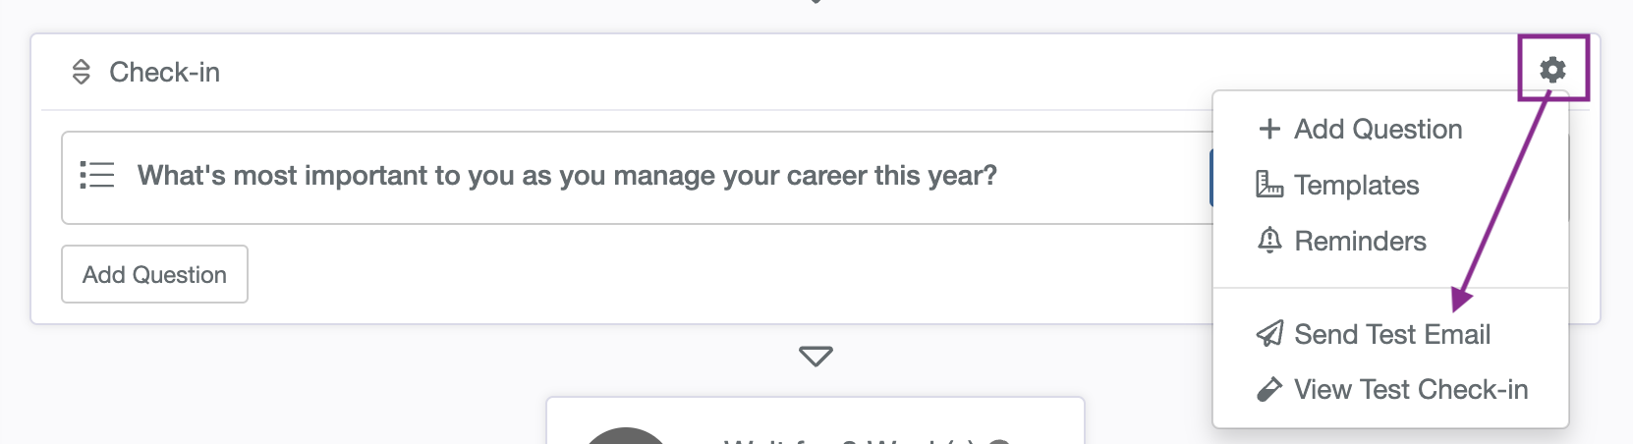
Task: Click the blue edge behind the menu
Action: pos(1211,178)
